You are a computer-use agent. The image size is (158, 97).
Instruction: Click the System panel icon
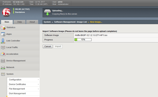pos(3,74)
